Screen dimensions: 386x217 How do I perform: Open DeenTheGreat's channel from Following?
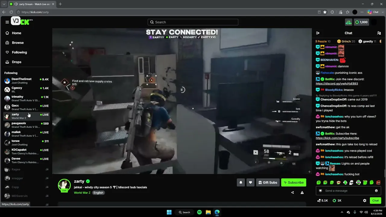pos(27,81)
